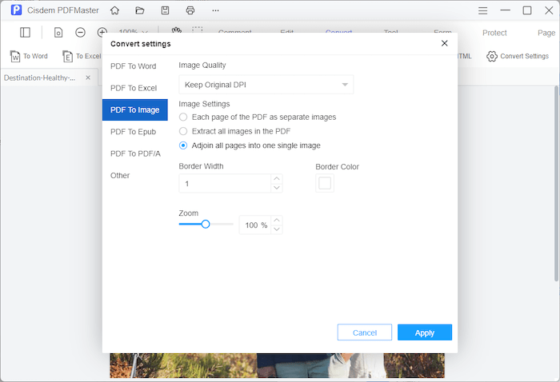Select Each page as separate images
The image size is (560, 382).
(183, 117)
